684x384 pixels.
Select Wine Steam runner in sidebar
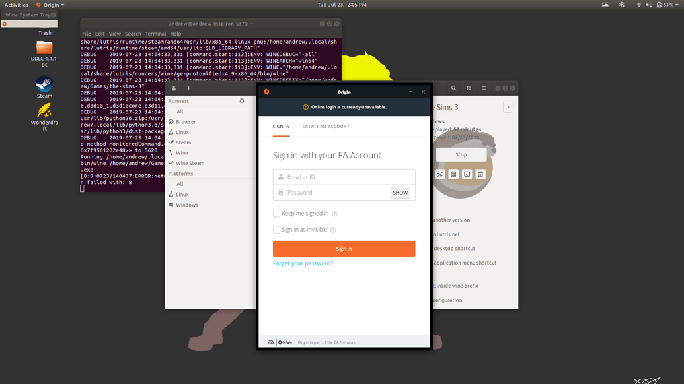189,163
